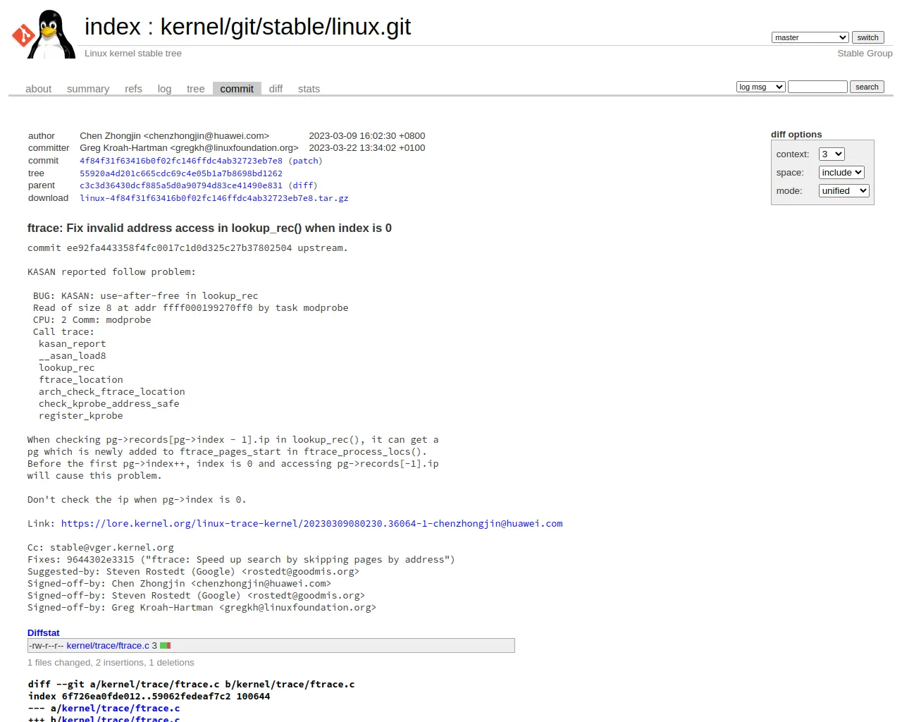
Task: Click the diffstat green-red bar graph
Action: (x=166, y=646)
